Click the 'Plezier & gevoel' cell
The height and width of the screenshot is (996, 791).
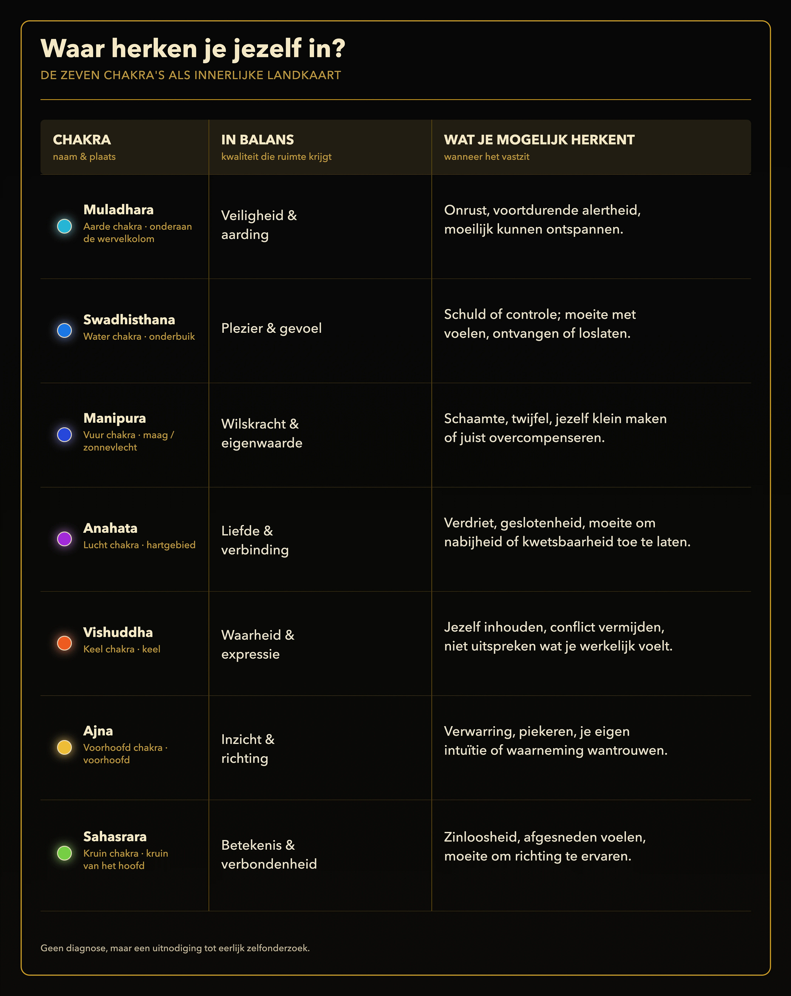pos(272,328)
